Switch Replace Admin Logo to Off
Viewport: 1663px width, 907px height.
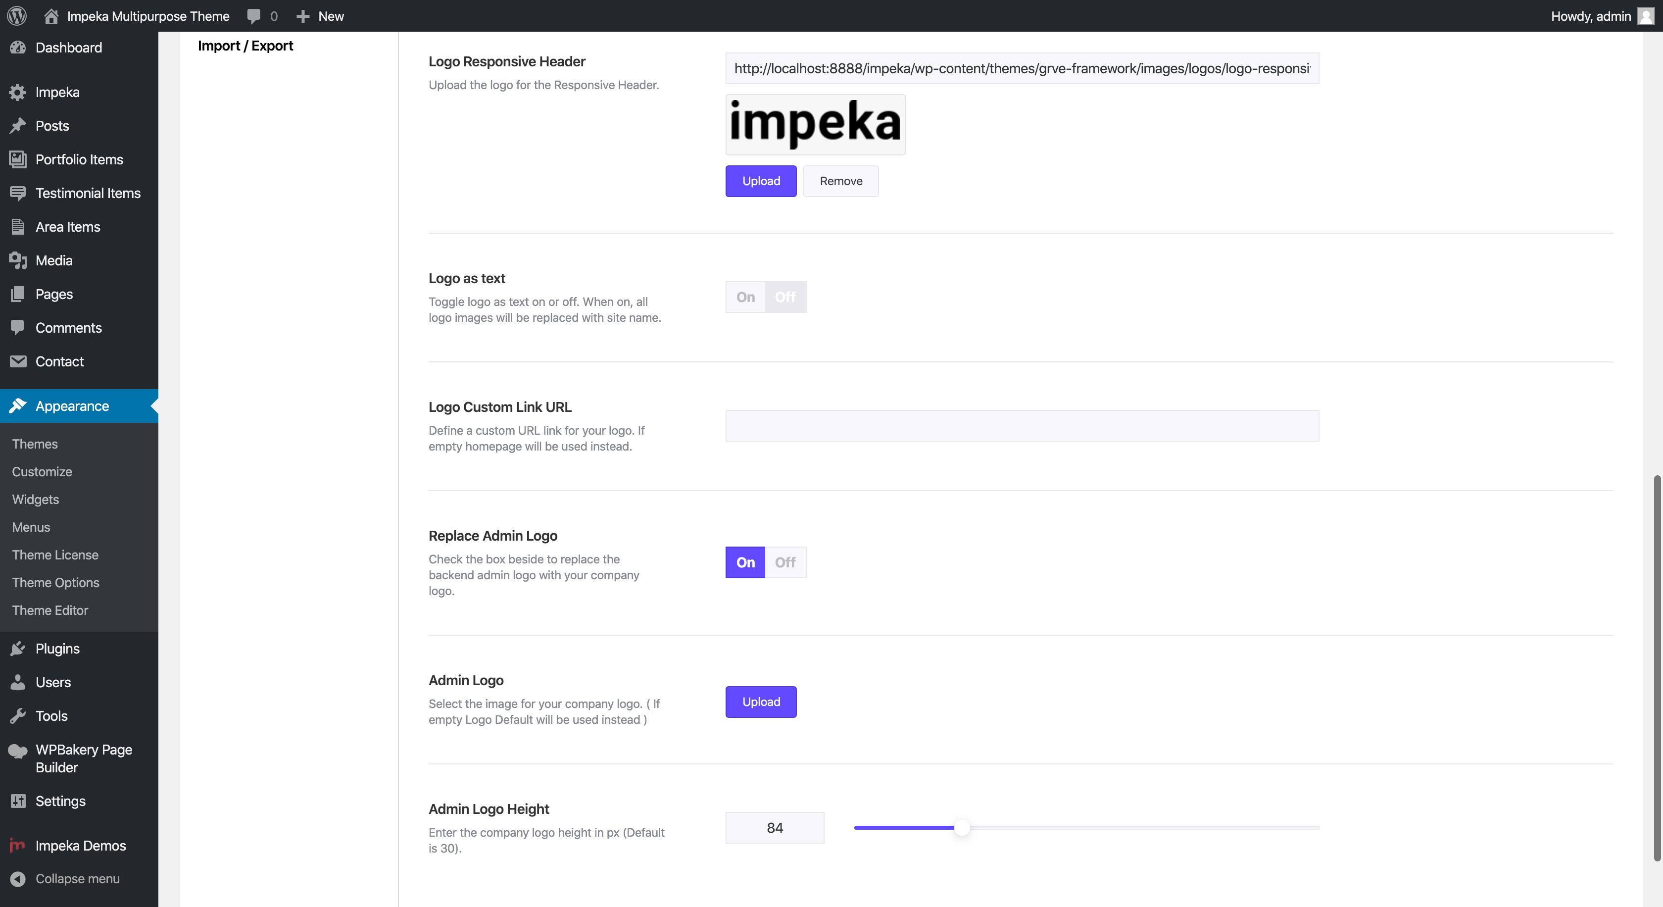pos(785,562)
